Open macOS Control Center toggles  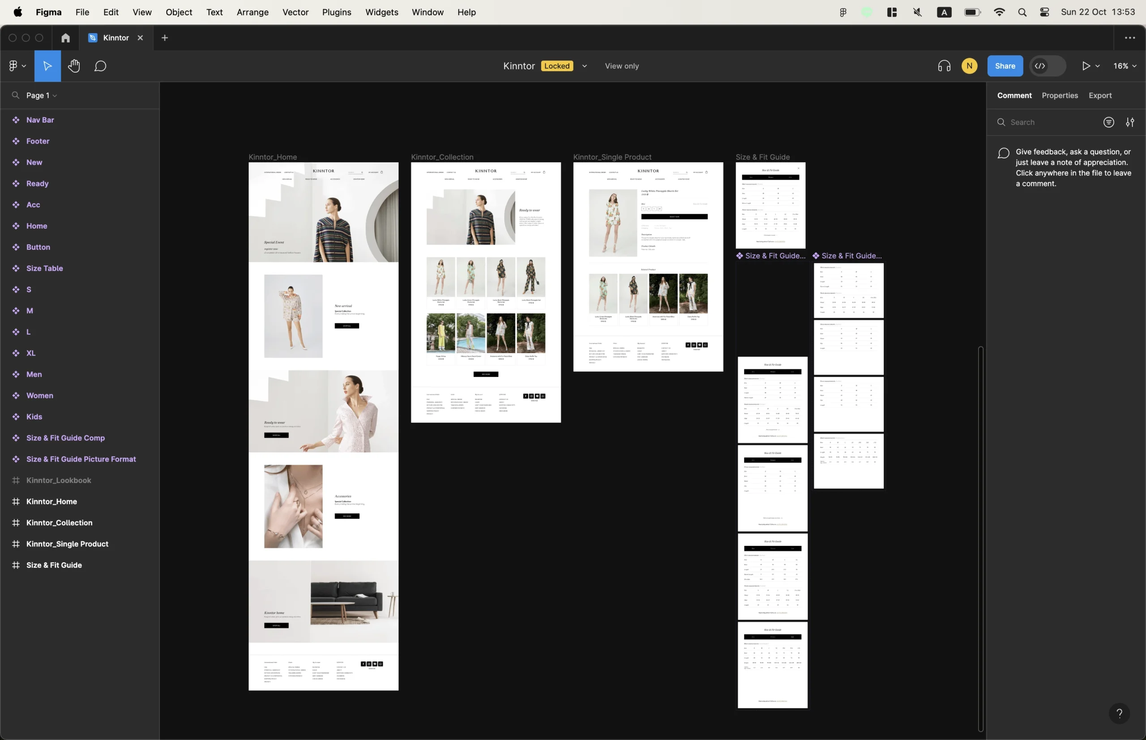pyautogui.click(x=1044, y=12)
